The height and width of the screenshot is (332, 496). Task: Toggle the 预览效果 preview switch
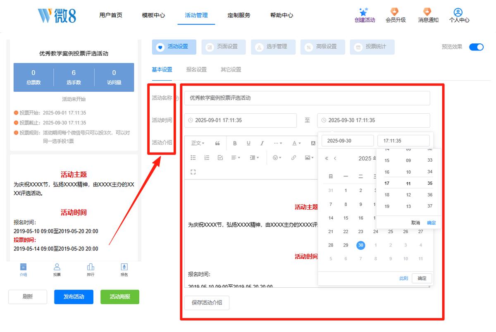coord(476,47)
